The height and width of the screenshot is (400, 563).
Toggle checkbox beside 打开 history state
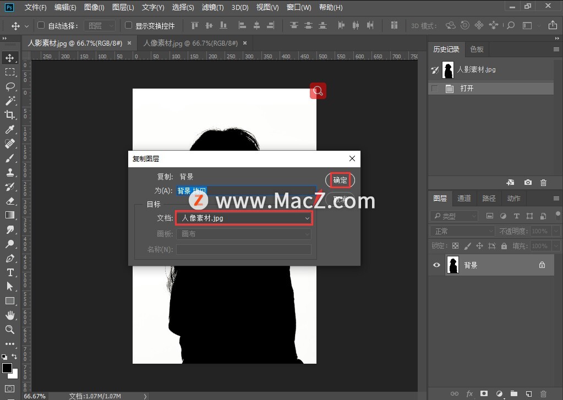(435, 89)
